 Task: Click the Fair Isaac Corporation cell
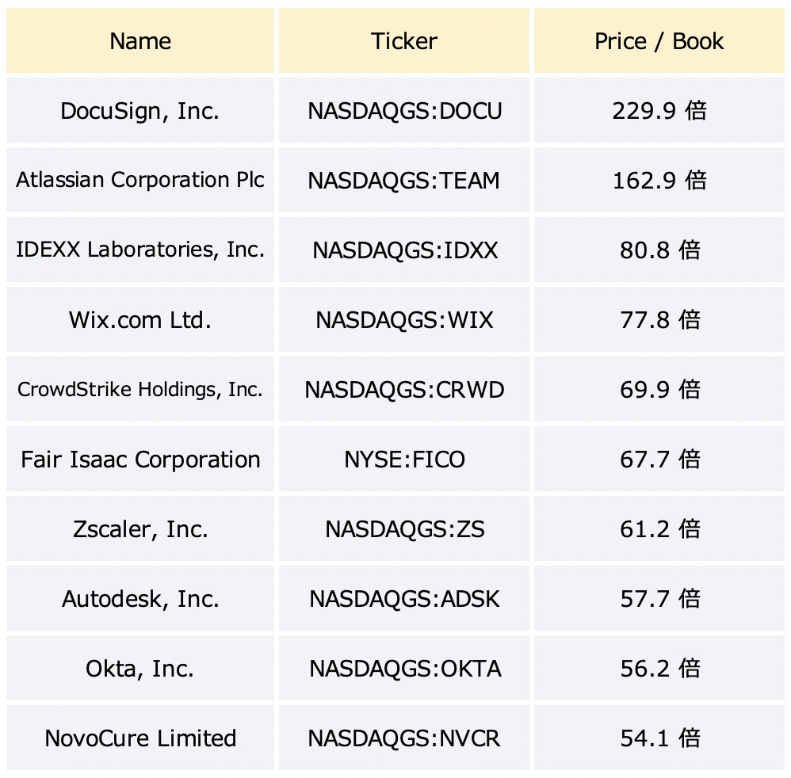point(140,460)
